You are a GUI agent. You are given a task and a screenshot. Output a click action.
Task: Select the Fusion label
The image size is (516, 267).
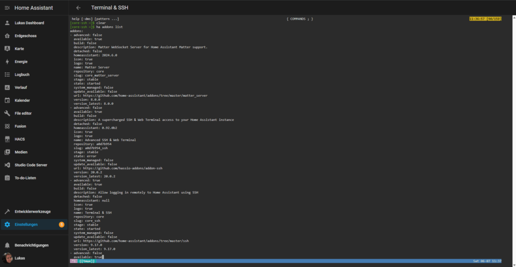20,126
